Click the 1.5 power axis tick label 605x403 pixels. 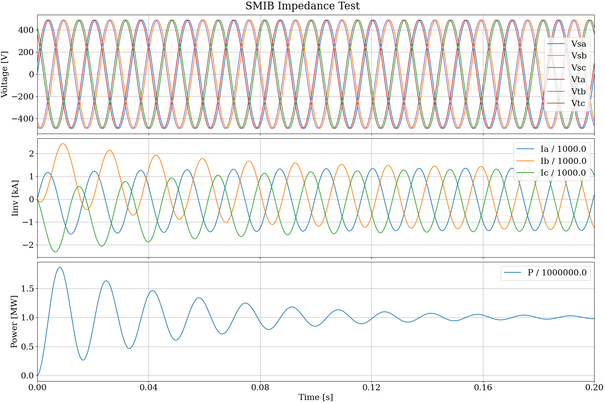(x=28, y=289)
